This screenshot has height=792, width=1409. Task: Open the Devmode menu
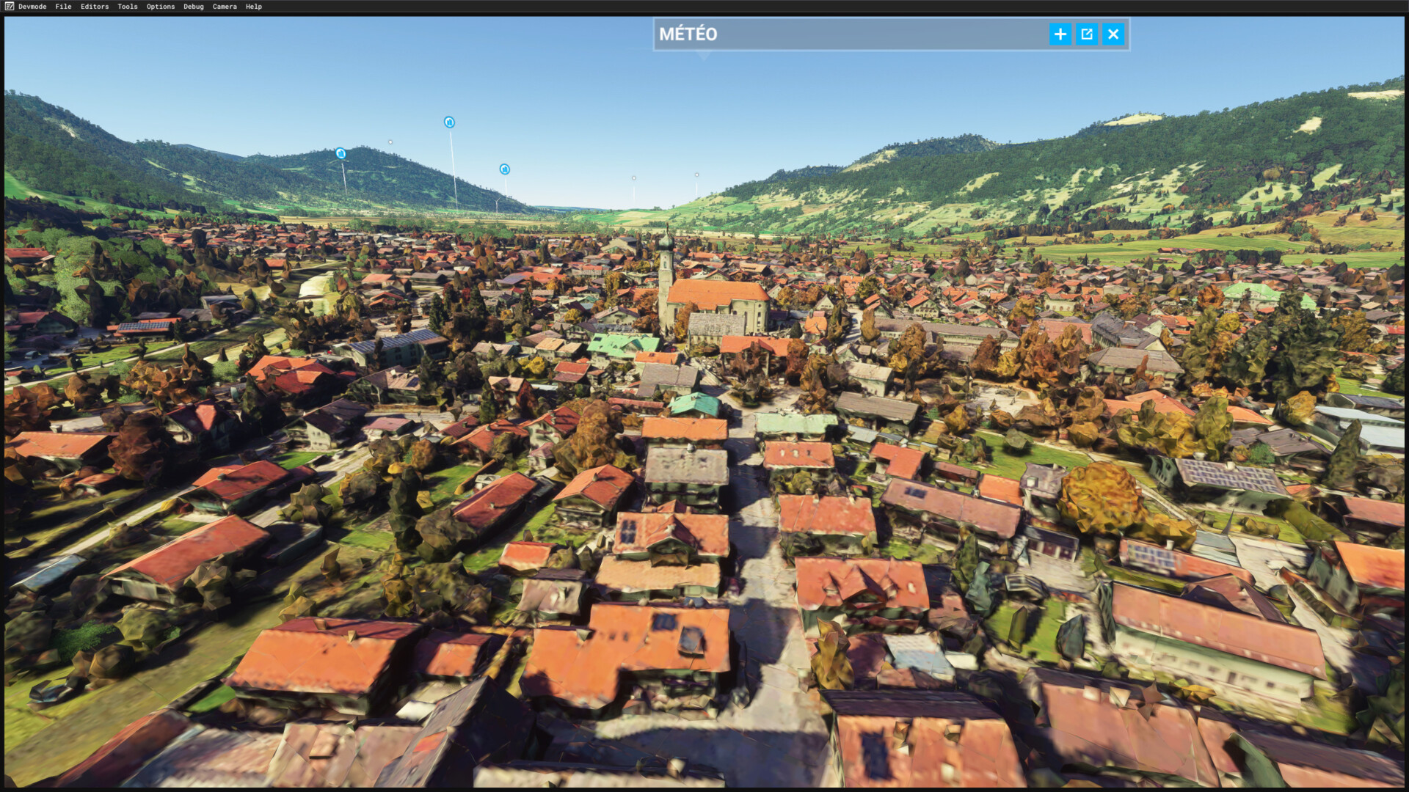pyautogui.click(x=32, y=7)
